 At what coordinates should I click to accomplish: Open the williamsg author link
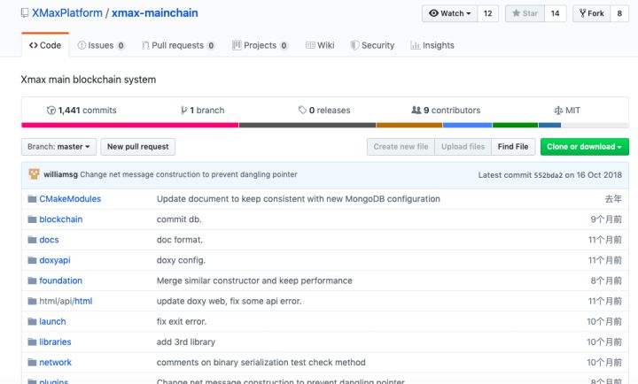(60, 174)
